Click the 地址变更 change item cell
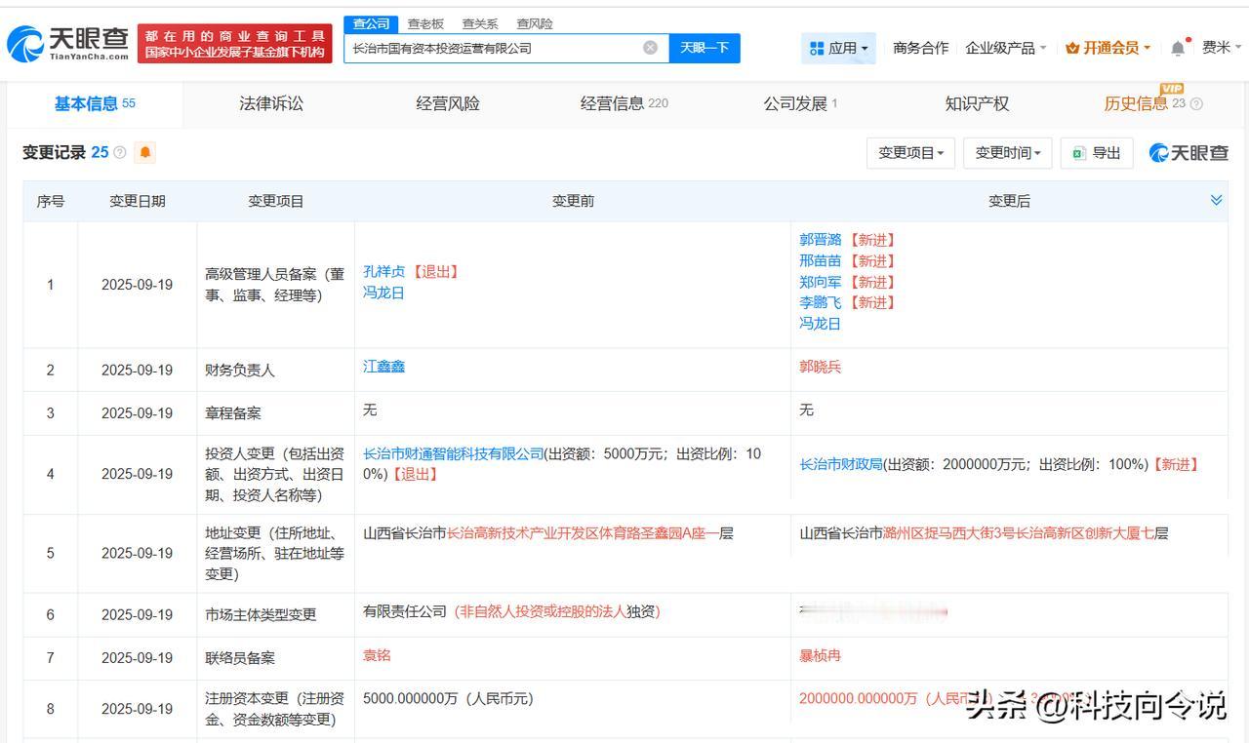This screenshot has width=1249, height=743. tap(275, 554)
